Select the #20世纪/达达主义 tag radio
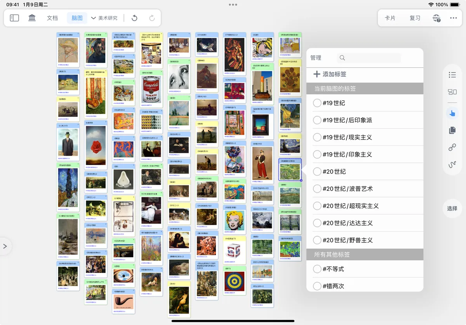 [317, 223]
